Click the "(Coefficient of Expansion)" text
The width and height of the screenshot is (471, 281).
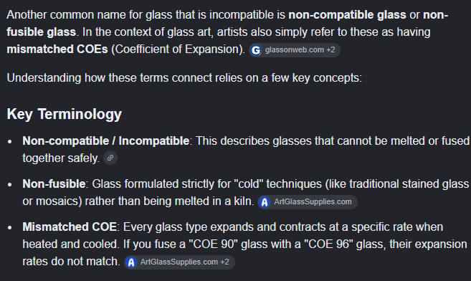[178, 49]
